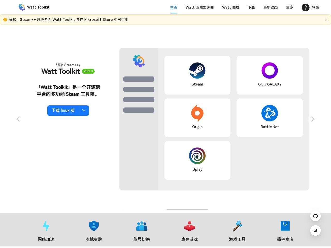
Task: Click the 网络加速 feature label
Action: click(46, 239)
